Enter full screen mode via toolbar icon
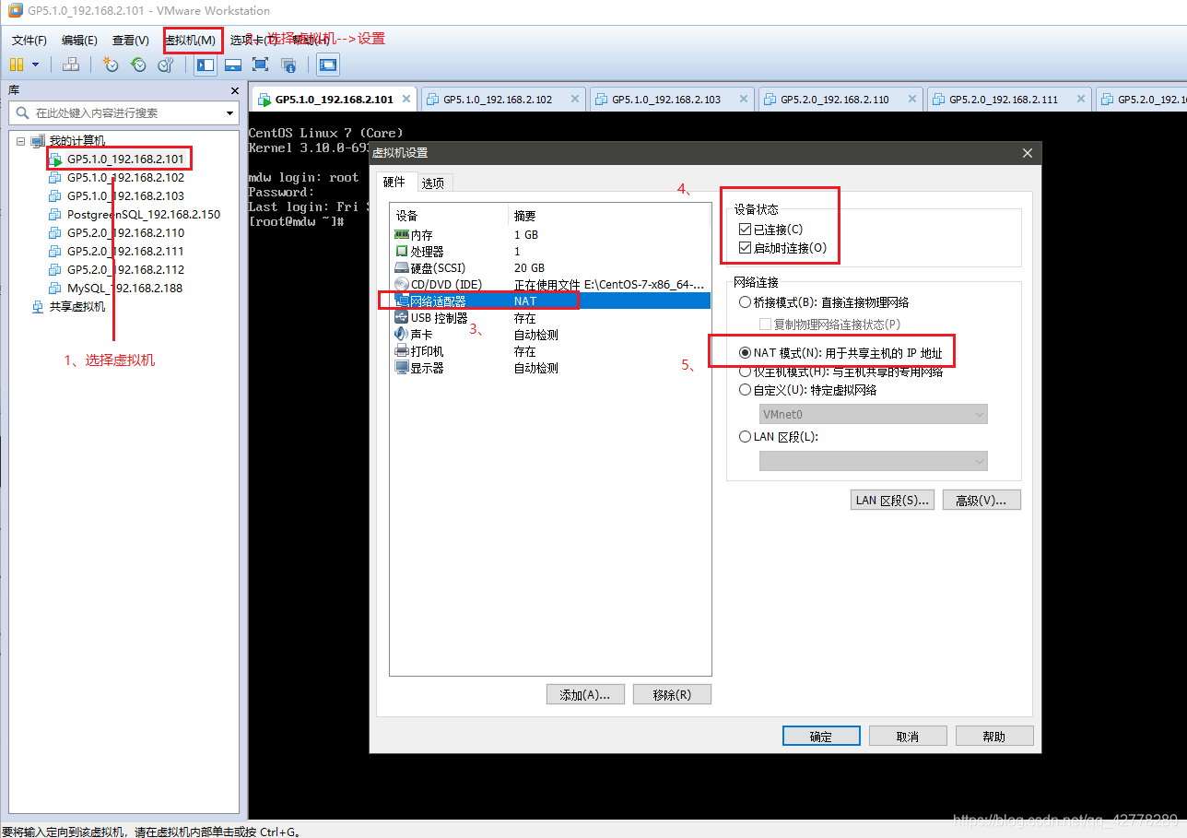This screenshot has height=838, width=1187. tap(261, 65)
